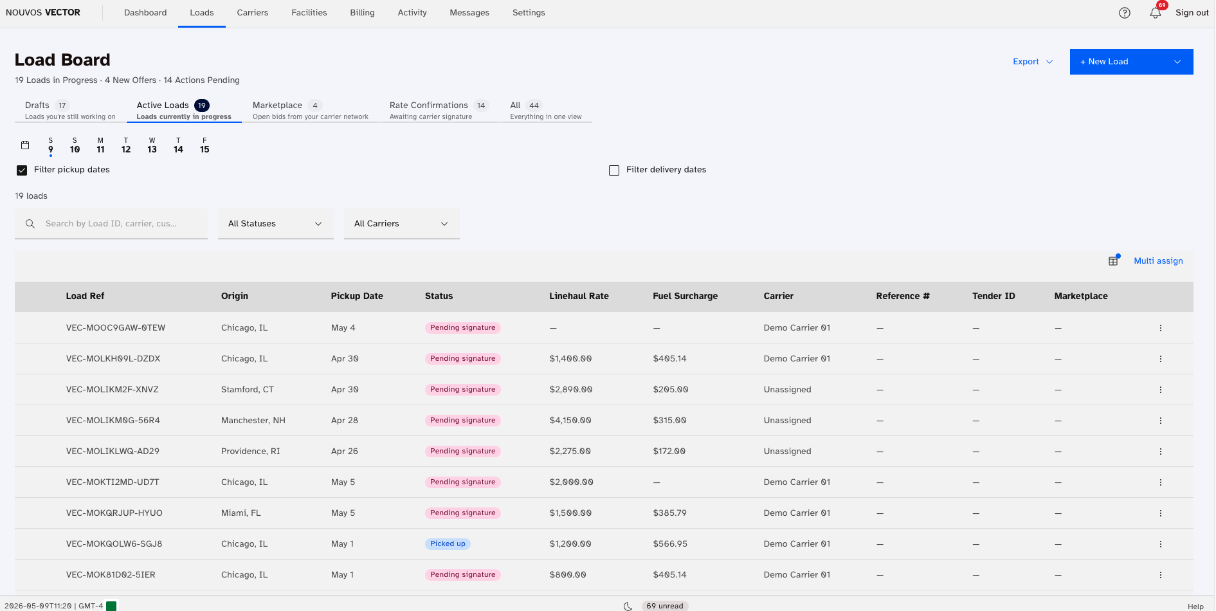1216x611 pixels.
Task: Click load ref VEC-MOKQOLW6-SGJ8
Action: (x=114, y=544)
